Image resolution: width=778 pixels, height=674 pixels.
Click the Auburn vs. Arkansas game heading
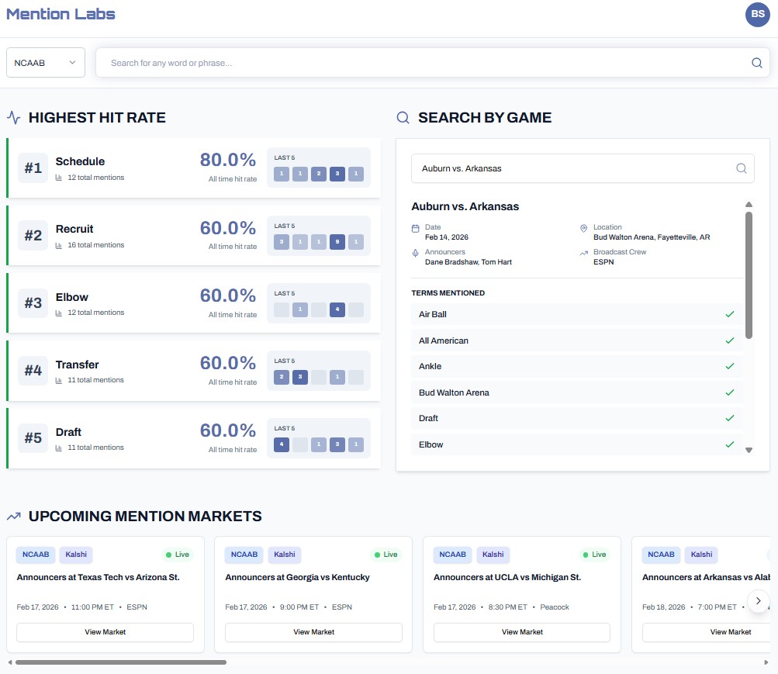pyautogui.click(x=465, y=206)
